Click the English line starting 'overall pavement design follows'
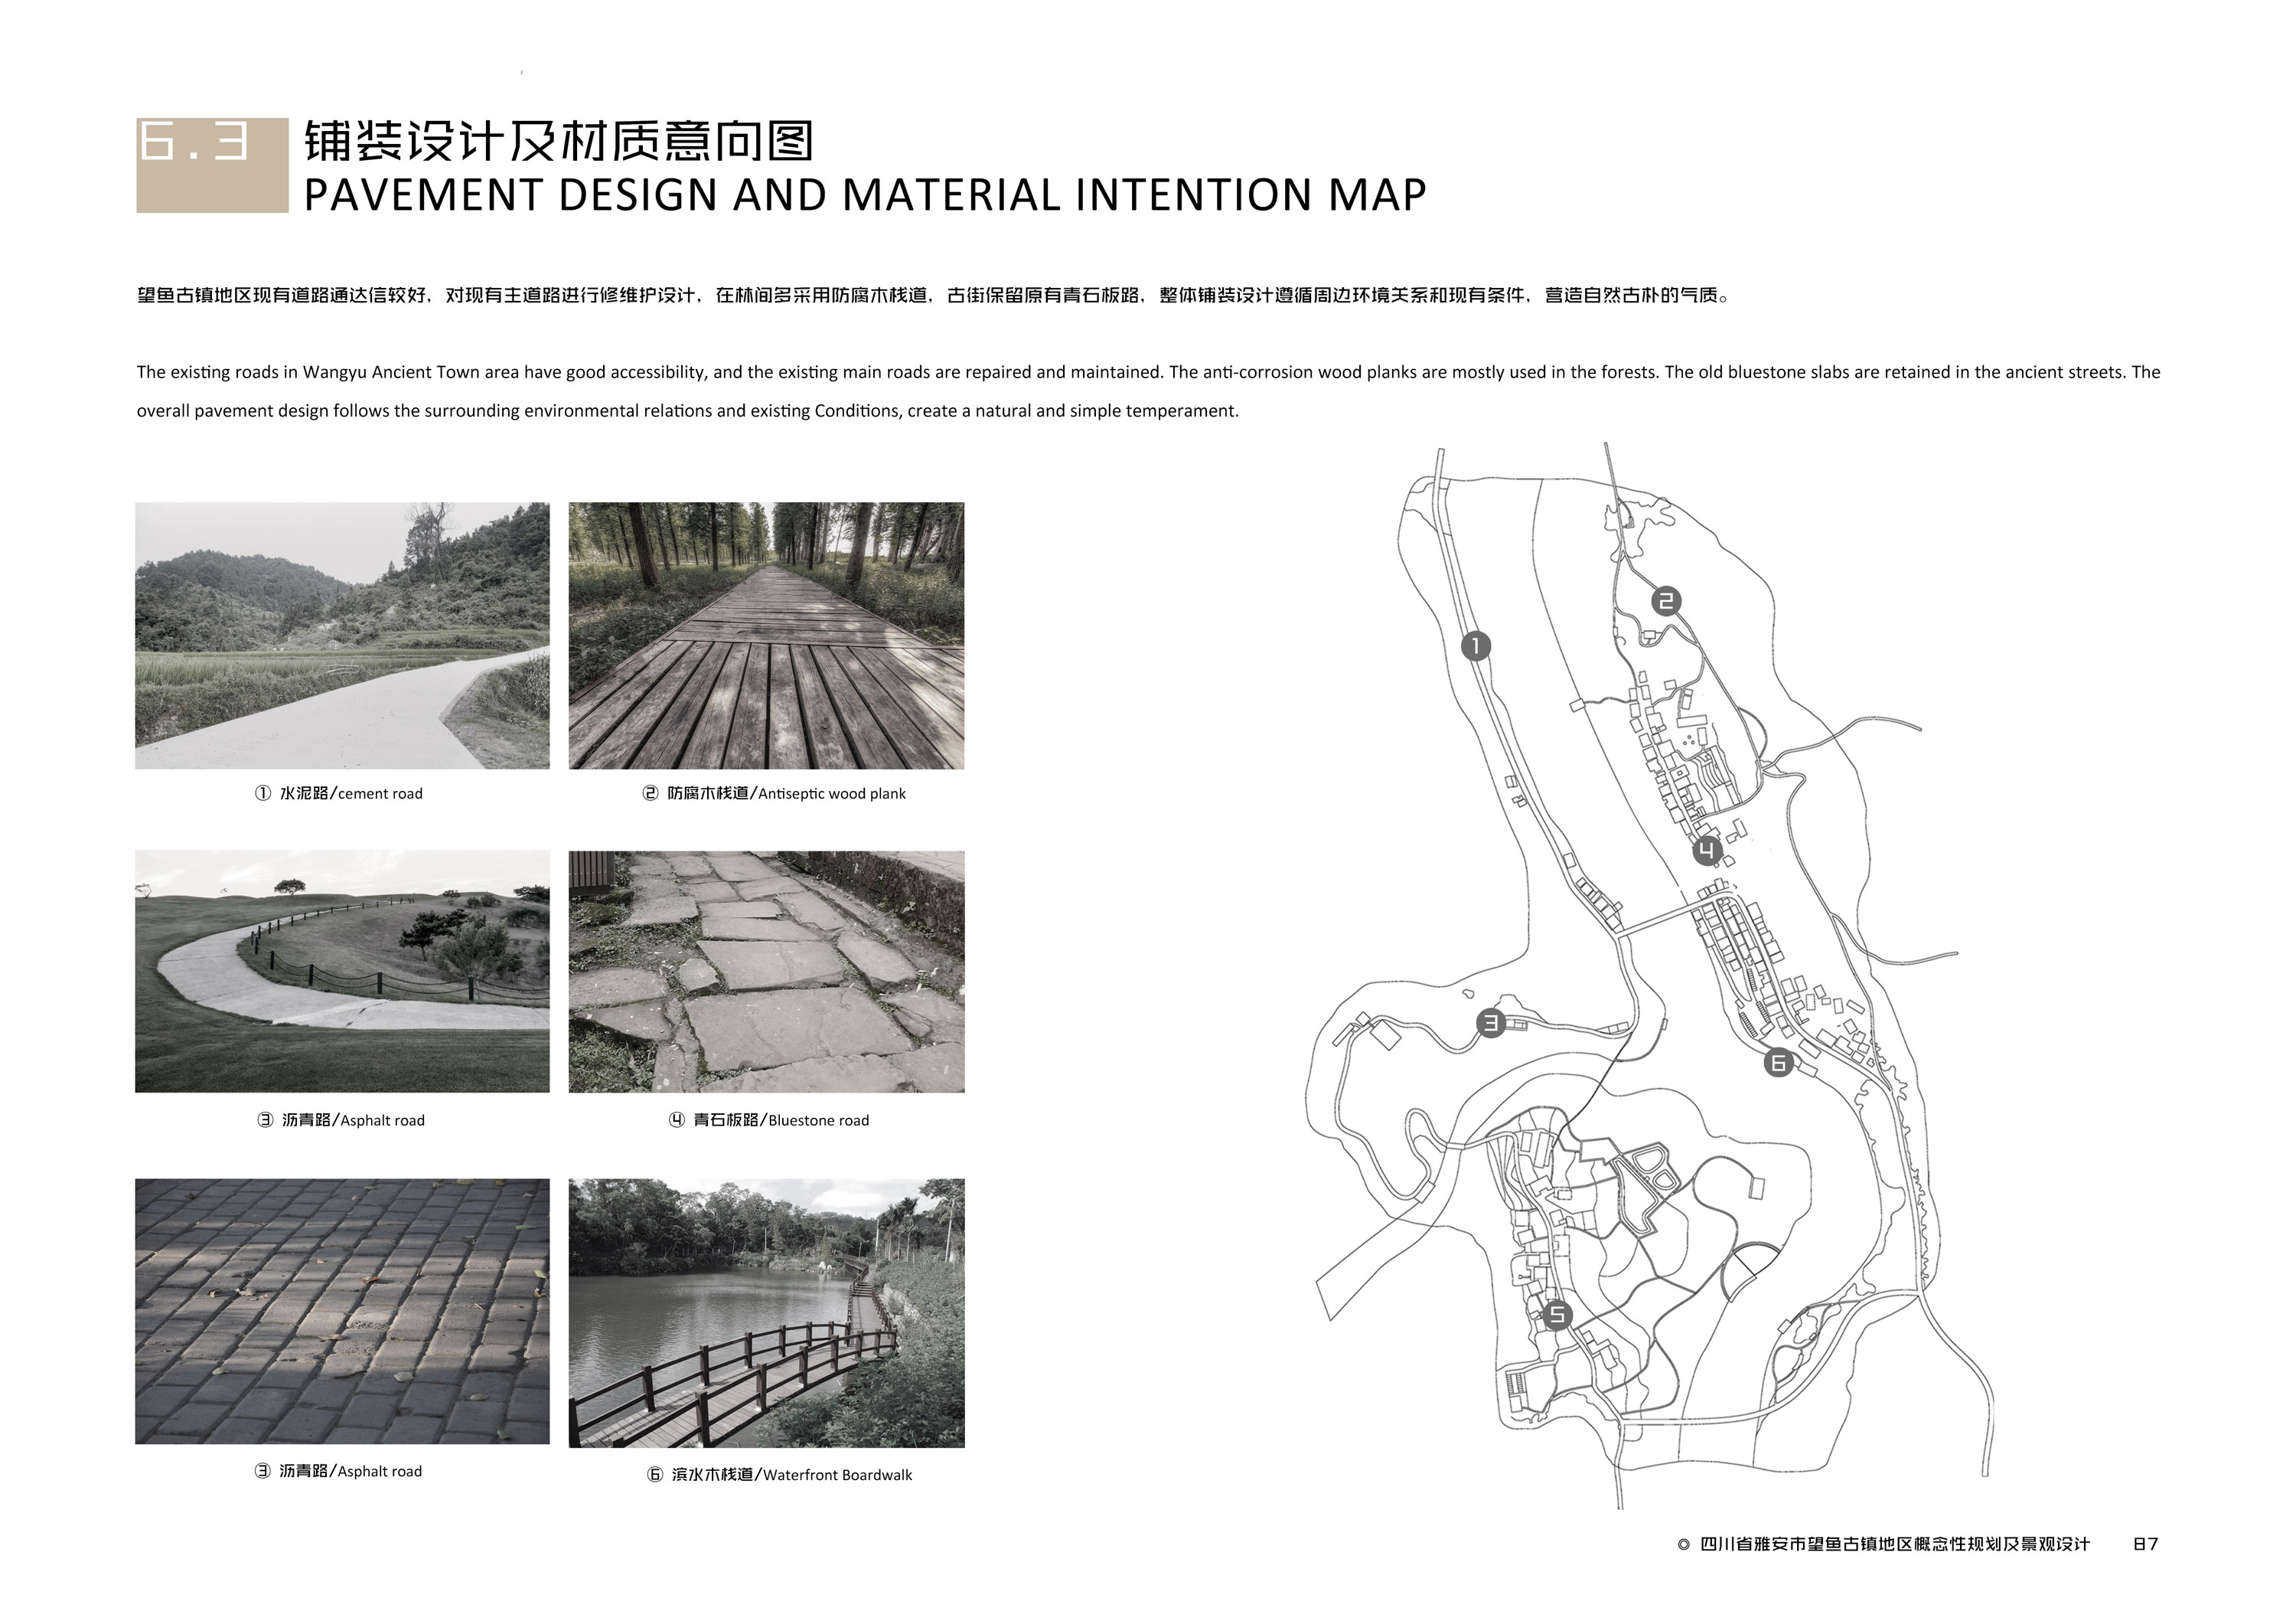This screenshot has width=2296, height=1624. [688, 411]
